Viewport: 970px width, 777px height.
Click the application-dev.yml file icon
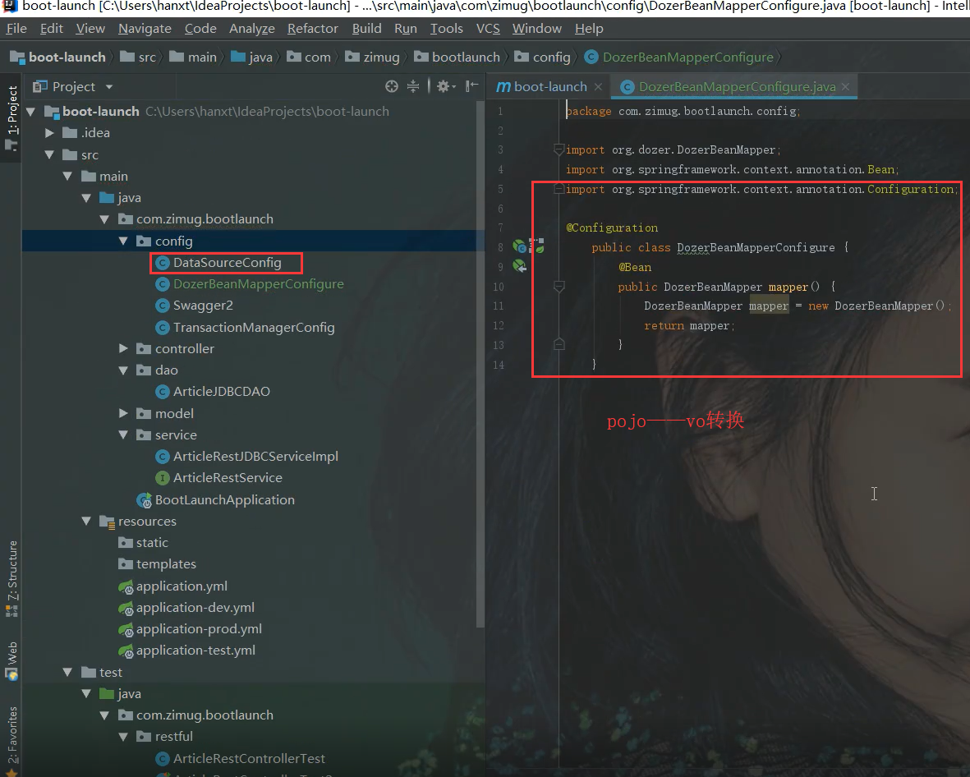(126, 608)
